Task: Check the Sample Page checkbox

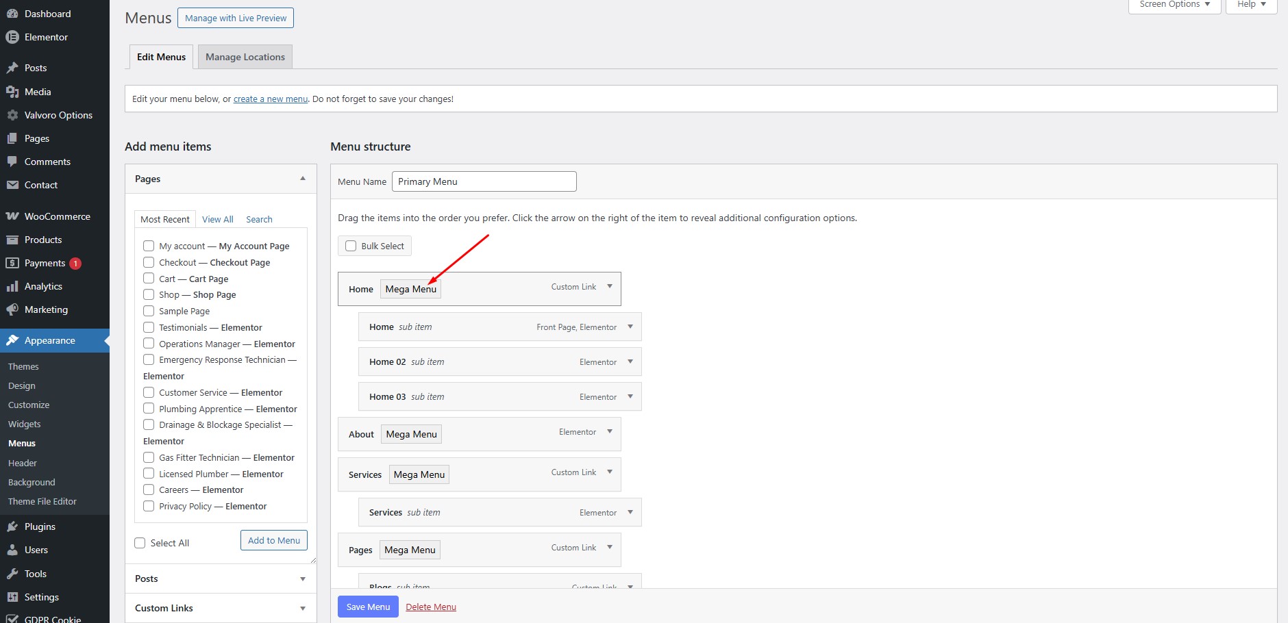Action: pos(149,311)
